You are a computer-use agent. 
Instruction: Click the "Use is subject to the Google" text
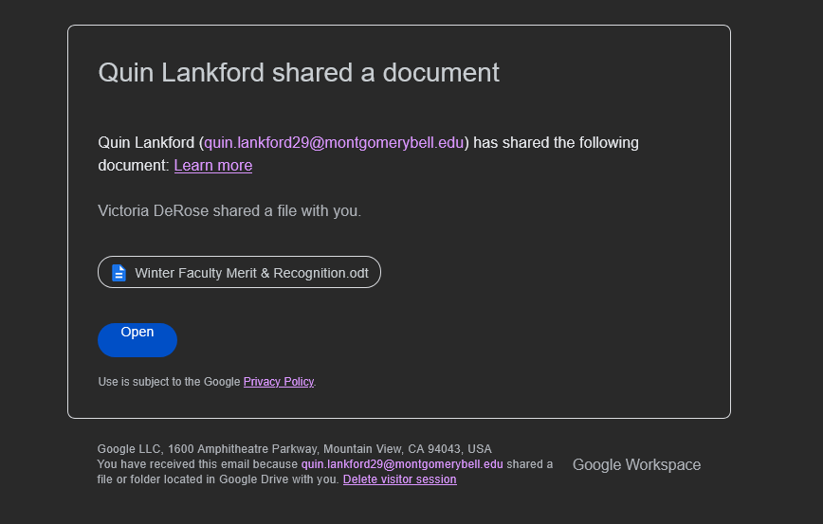[x=170, y=382]
